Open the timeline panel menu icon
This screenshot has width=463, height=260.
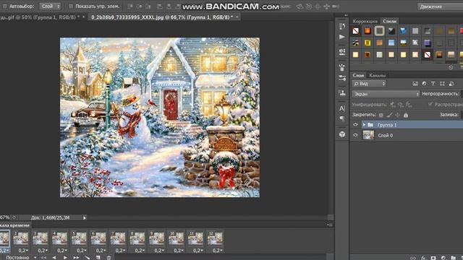click(330, 225)
